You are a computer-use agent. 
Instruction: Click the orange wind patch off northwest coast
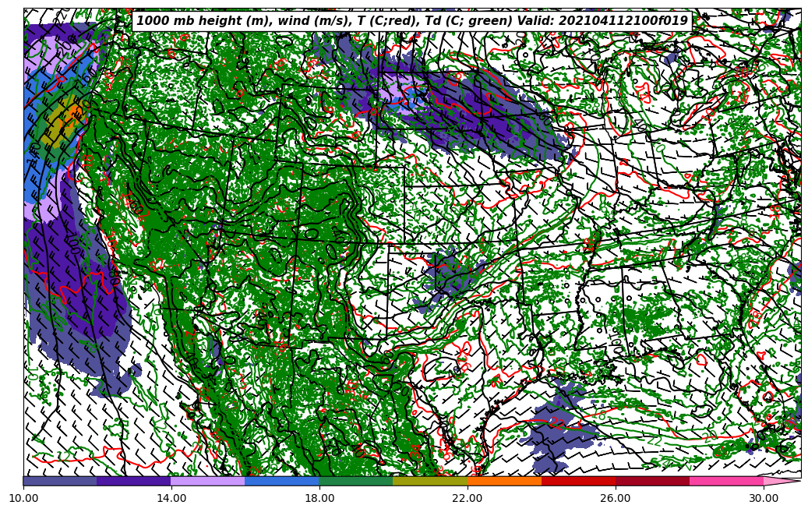(x=73, y=113)
